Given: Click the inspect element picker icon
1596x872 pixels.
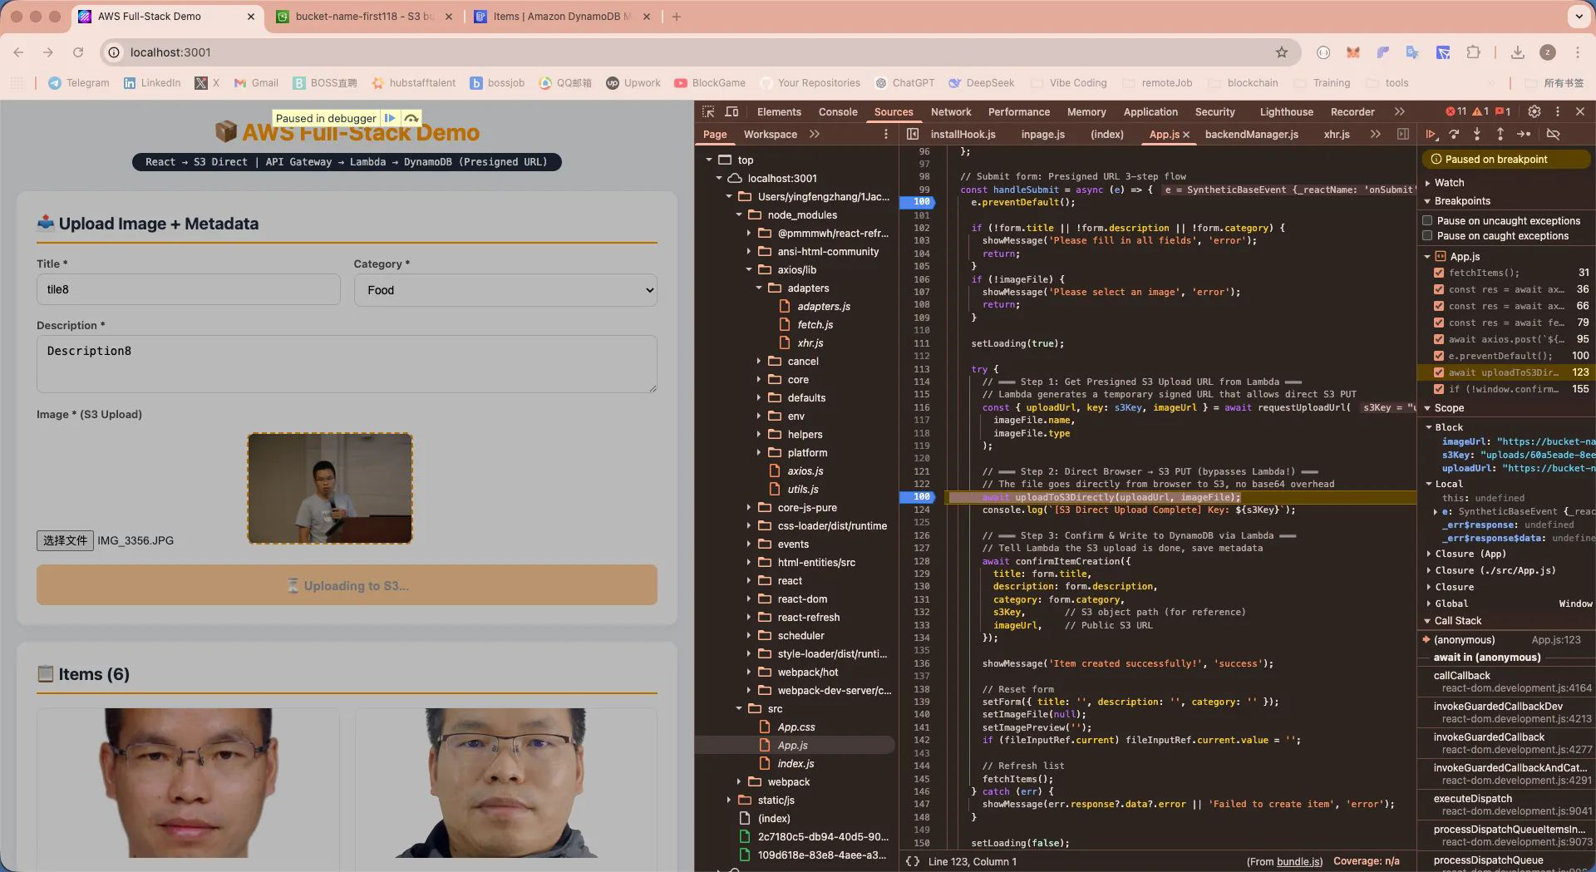Looking at the screenshot, I should [x=708, y=111].
